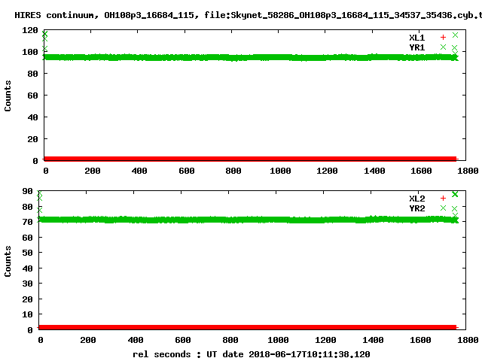
Task: Select the XL2 legend label
Action: 416,199
